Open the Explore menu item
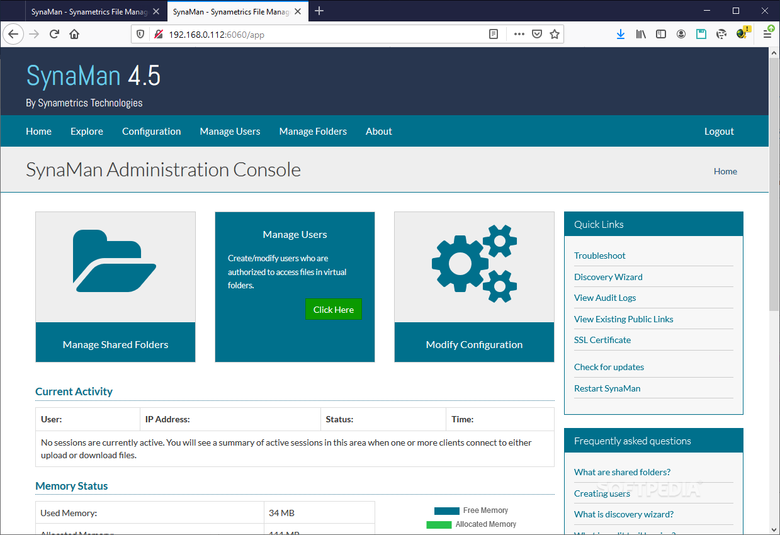The height and width of the screenshot is (535, 780). tap(87, 132)
